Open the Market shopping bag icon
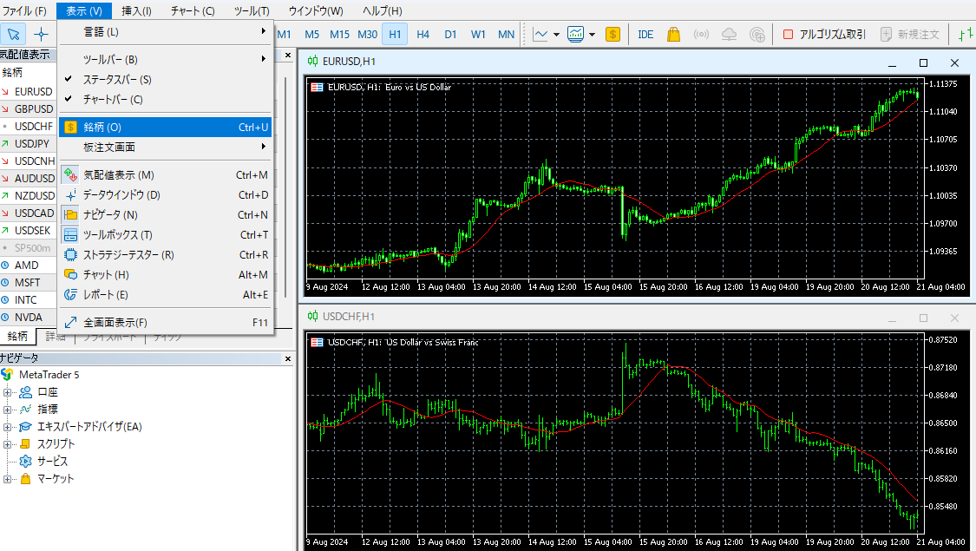976x551 pixels. 673,35
